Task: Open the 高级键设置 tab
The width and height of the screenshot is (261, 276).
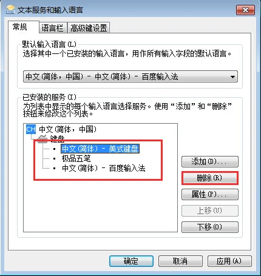Action: coord(89,28)
